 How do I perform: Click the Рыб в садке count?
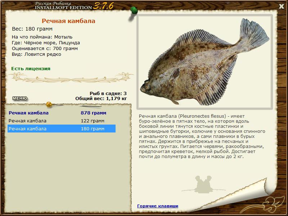coord(108,93)
